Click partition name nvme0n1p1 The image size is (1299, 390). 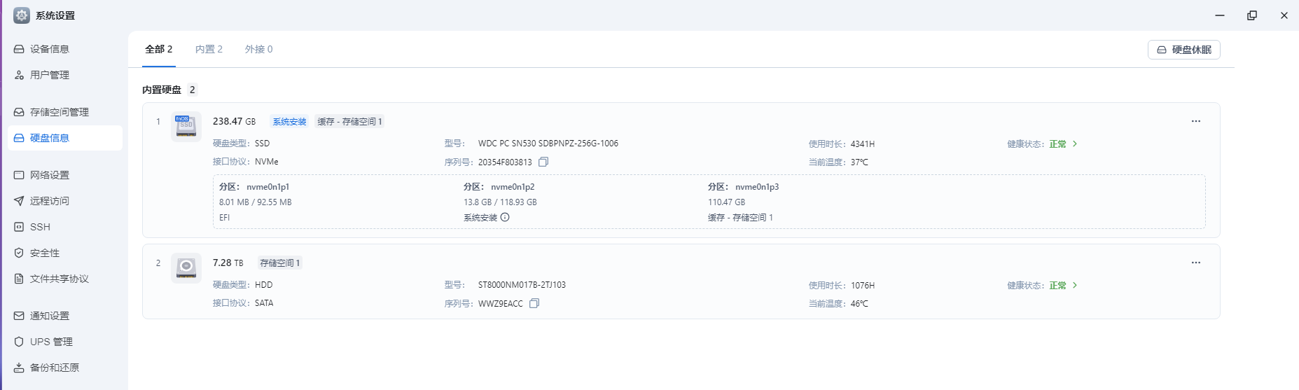(268, 187)
